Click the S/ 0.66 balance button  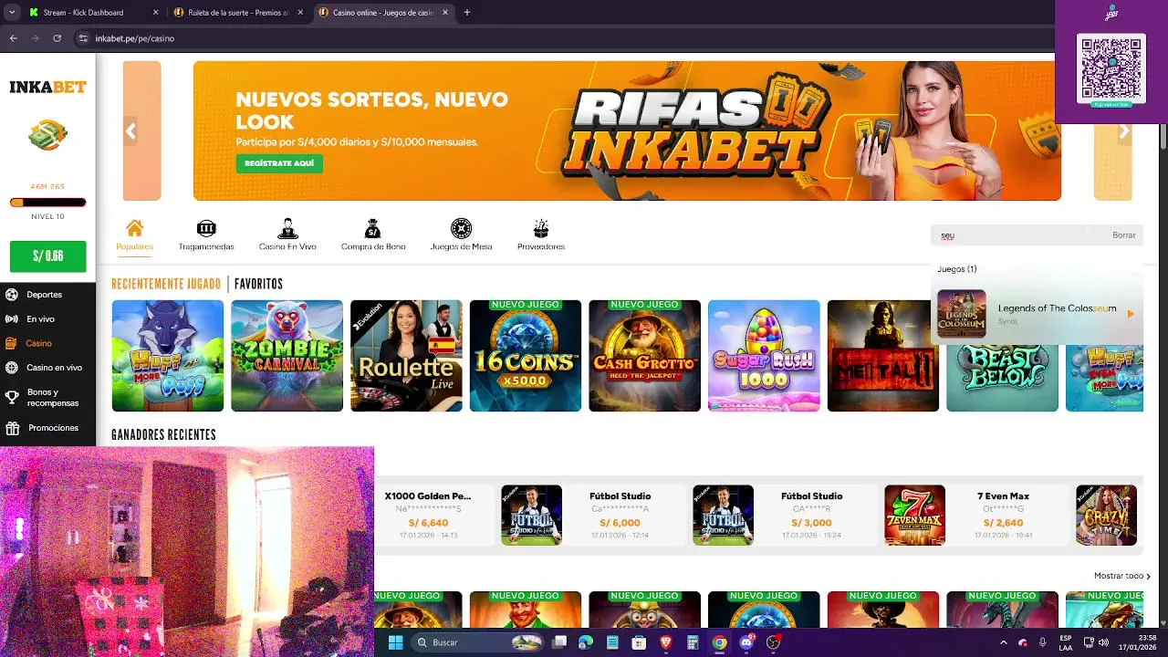(47, 256)
